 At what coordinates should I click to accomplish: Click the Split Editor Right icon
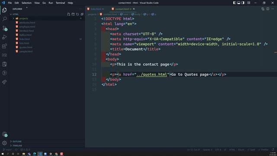point(268,9)
